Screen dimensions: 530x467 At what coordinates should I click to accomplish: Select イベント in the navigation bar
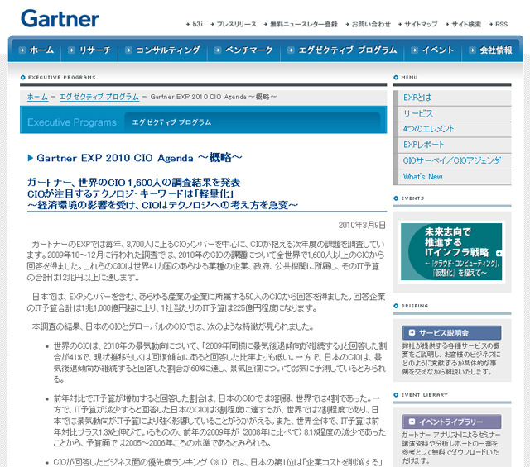(x=438, y=50)
